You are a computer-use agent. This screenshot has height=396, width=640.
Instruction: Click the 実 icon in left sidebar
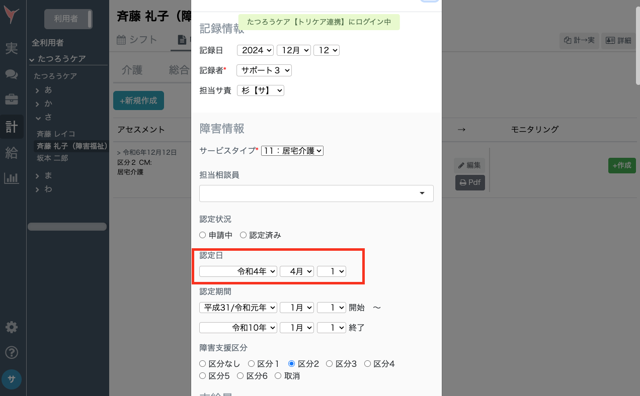12,49
